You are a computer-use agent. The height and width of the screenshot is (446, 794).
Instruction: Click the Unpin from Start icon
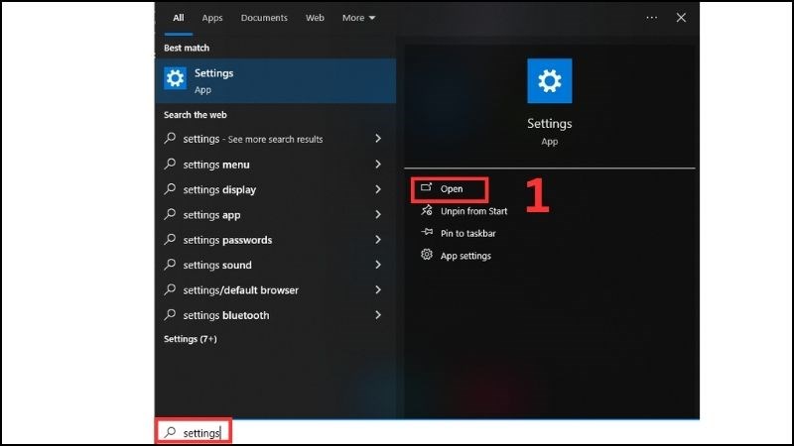(x=427, y=210)
